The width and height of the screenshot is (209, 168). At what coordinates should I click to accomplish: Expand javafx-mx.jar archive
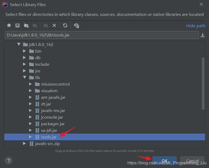click(30, 110)
